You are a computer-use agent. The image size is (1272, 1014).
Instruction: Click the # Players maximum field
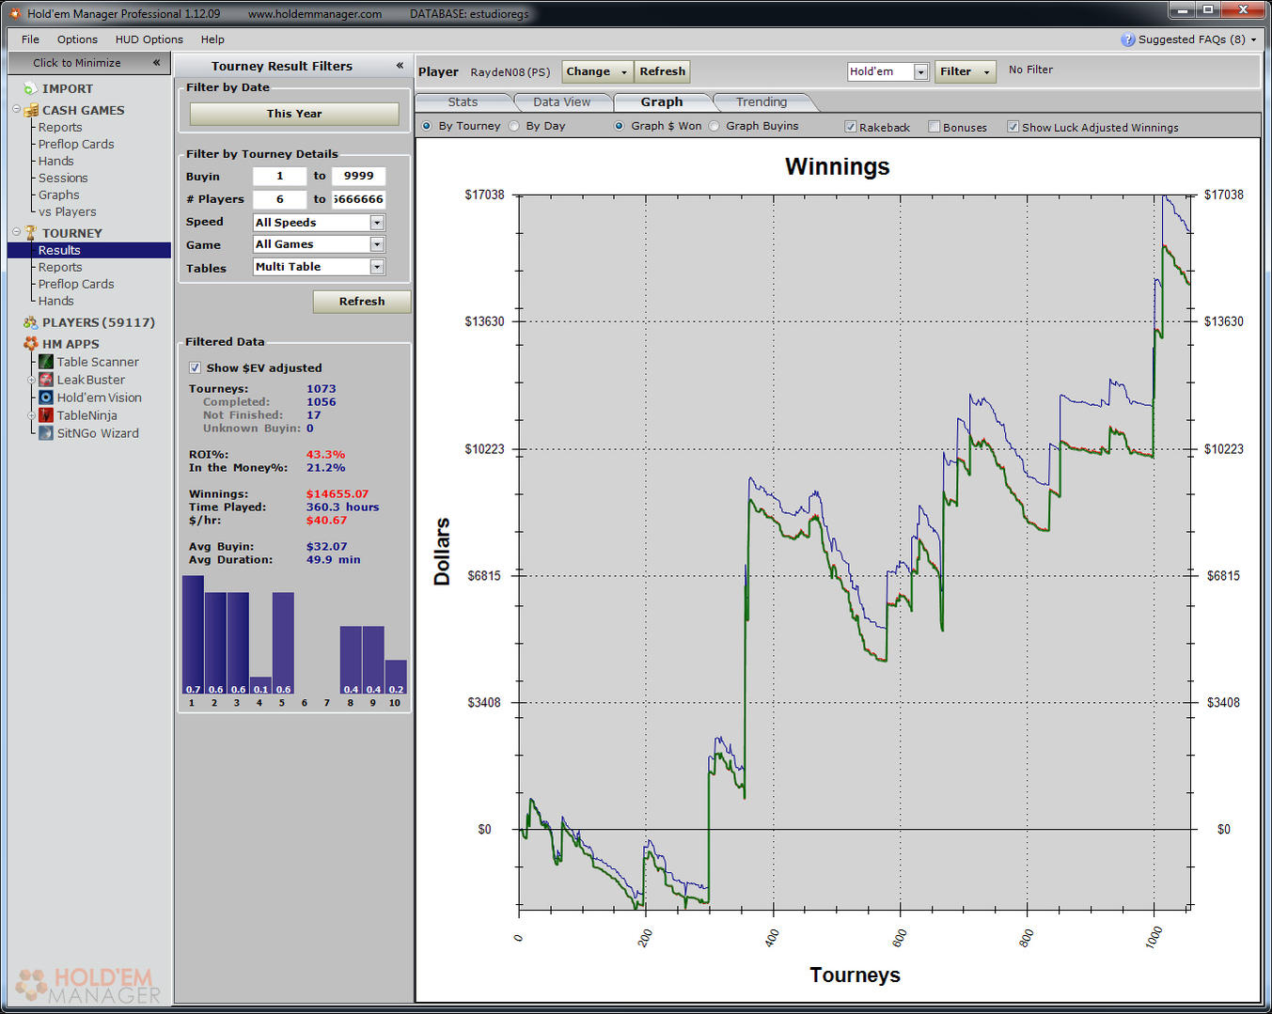(x=358, y=199)
